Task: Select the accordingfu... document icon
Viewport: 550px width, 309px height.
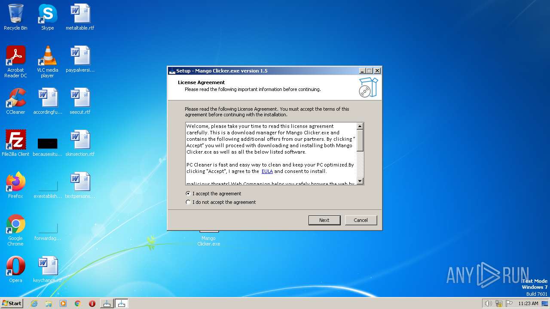Action: (47, 101)
